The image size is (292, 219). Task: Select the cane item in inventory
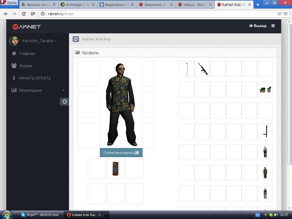(186, 69)
